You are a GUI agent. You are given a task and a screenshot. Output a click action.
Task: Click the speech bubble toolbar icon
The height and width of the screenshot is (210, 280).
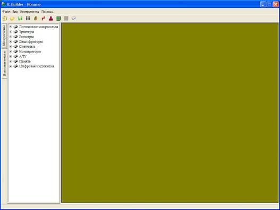(73, 19)
